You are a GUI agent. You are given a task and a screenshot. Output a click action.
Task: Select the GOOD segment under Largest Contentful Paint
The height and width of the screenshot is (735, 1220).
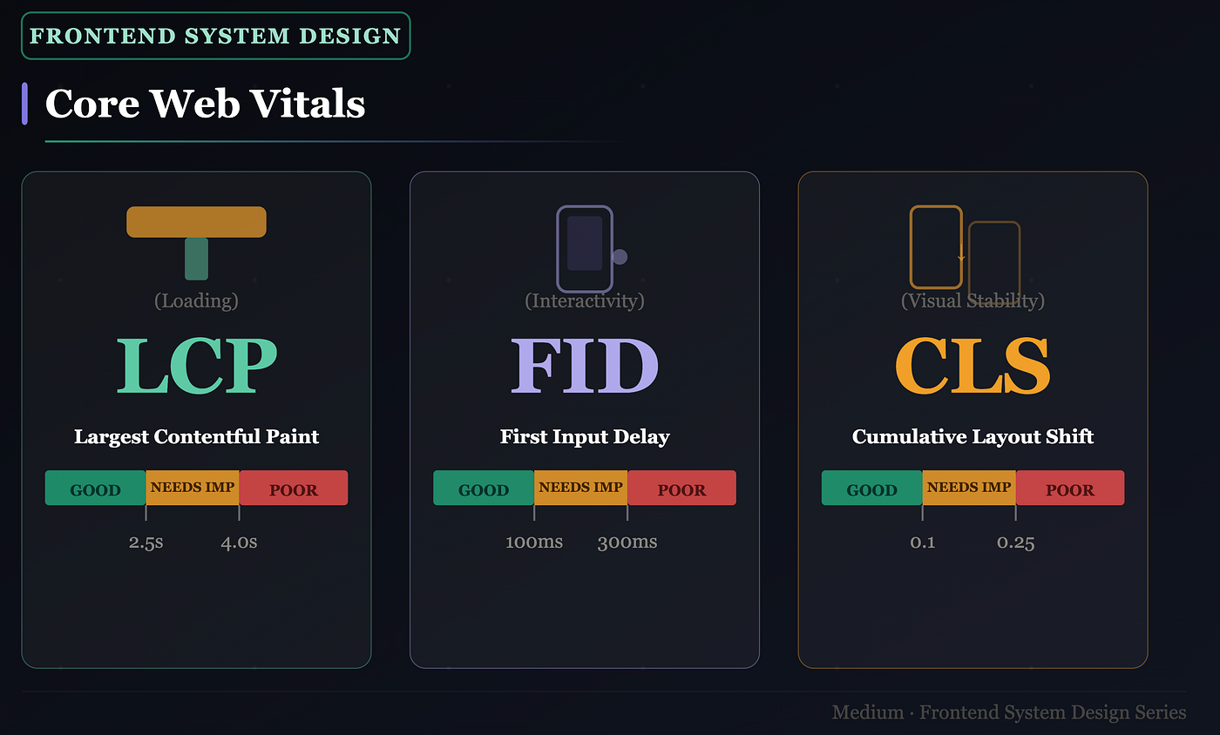click(95, 488)
